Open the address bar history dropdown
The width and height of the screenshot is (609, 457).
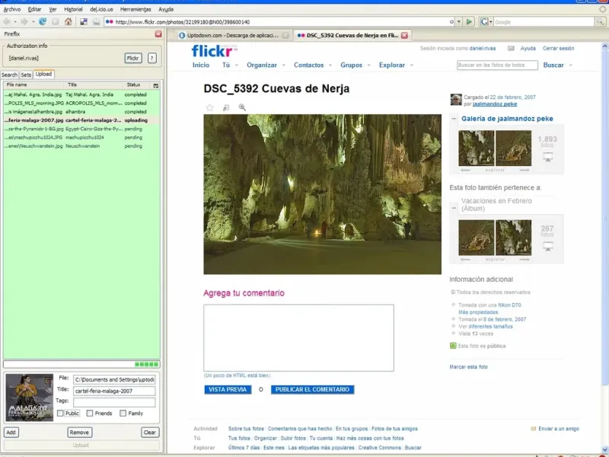tap(459, 22)
